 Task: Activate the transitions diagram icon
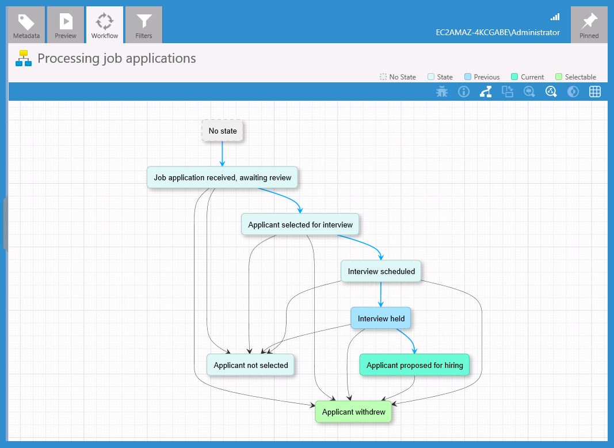pyautogui.click(x=485, y=91)
